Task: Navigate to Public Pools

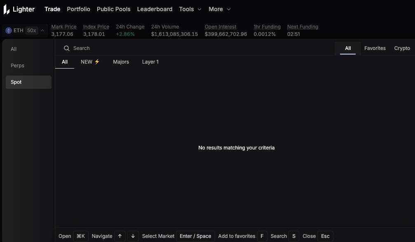Action: coord(113,9)
